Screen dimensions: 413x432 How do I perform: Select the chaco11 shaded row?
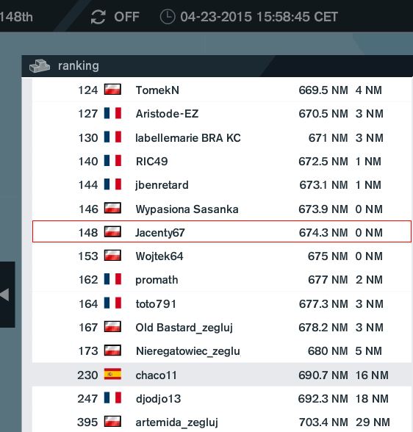[222, 375]
